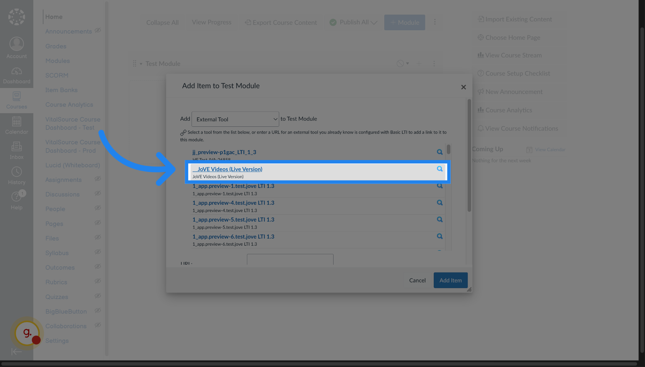Click the View Course Notifications bell icon

(481, 128)
